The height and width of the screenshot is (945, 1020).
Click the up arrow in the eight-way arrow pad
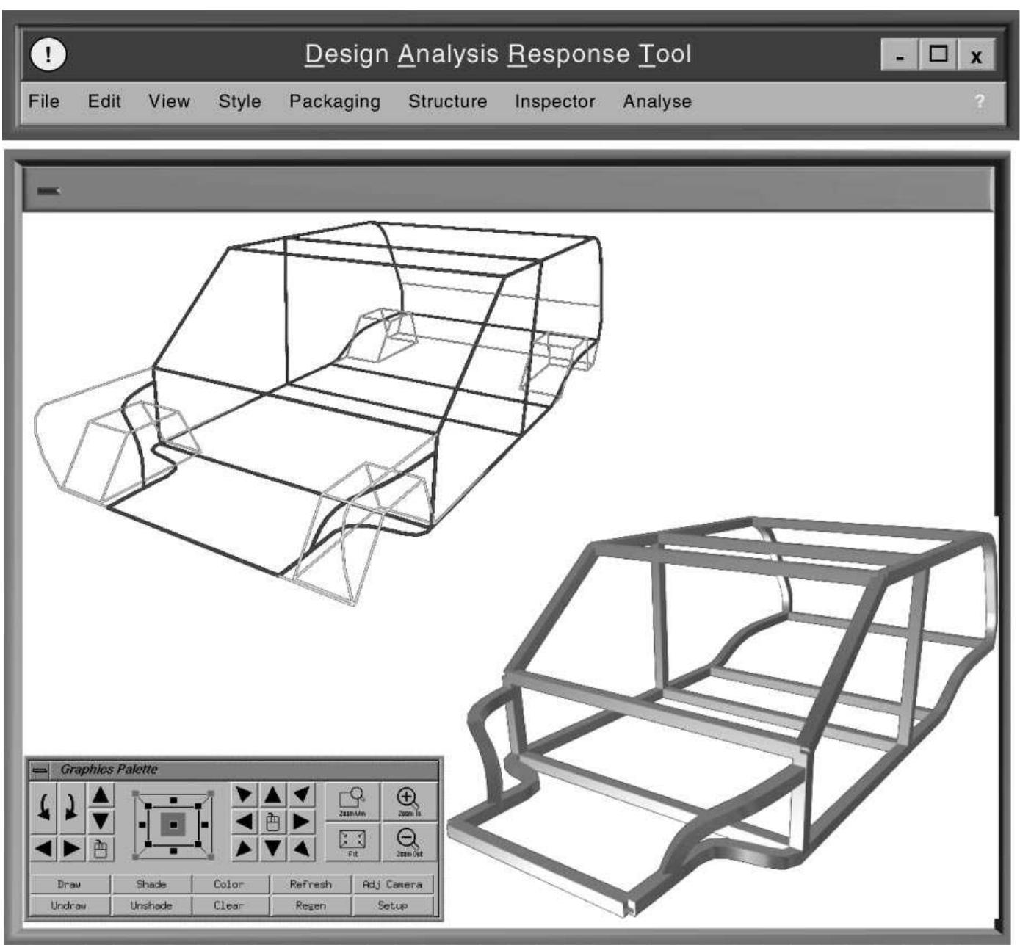[x=272, y=794]
